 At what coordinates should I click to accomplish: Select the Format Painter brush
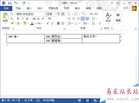coord(12,23)
